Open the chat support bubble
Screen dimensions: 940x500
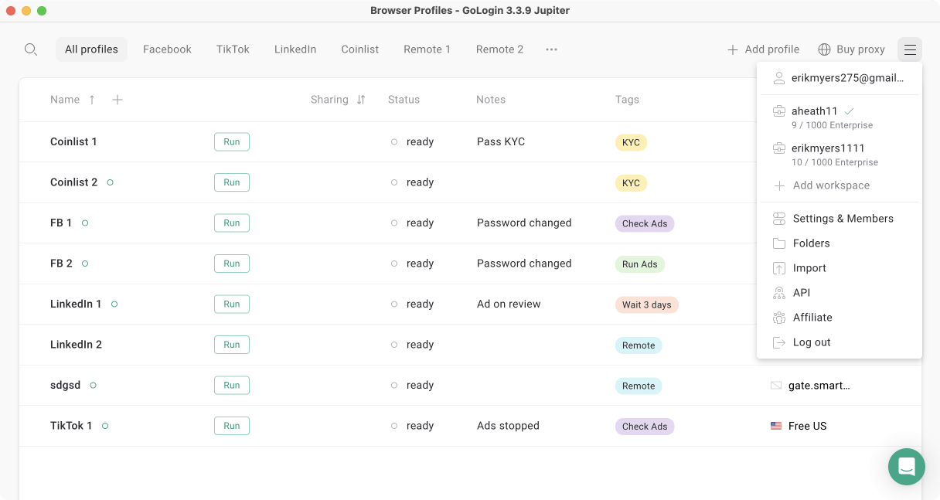point(907,467)
